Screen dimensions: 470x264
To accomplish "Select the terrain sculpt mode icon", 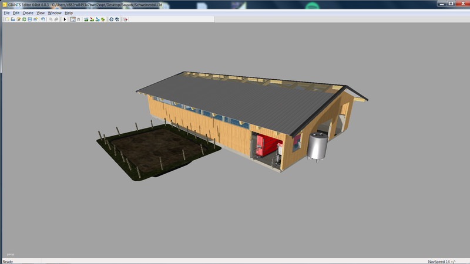I will pyautogui.click(x=86, y=19).
